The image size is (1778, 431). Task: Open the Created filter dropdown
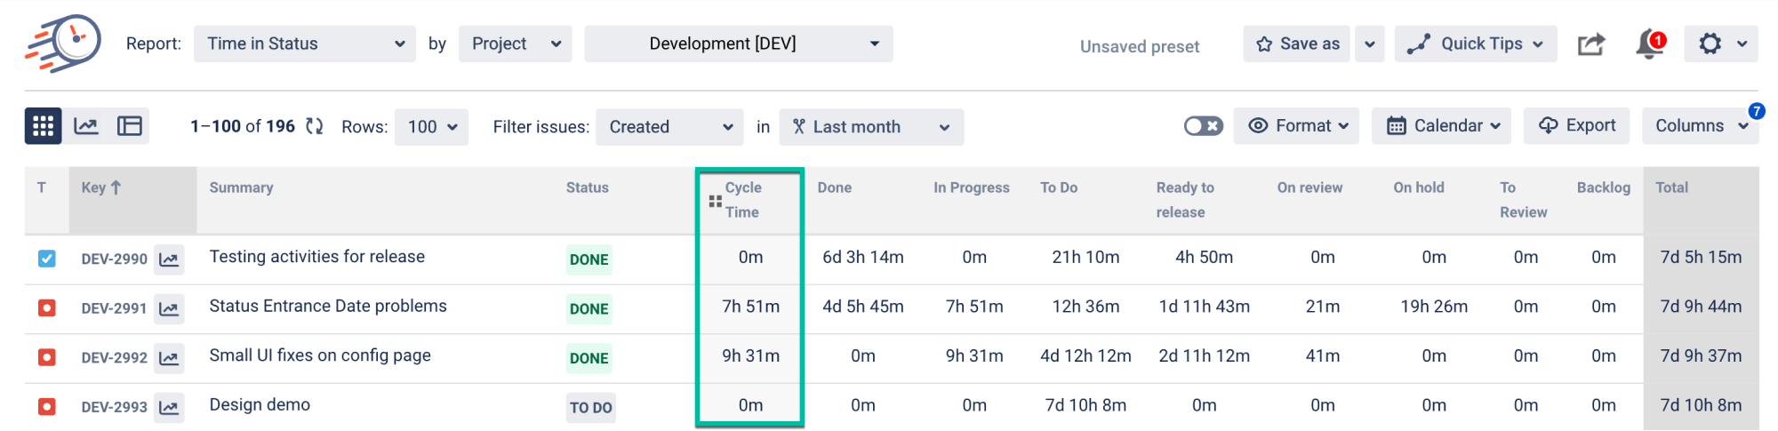tap(669, 127)
